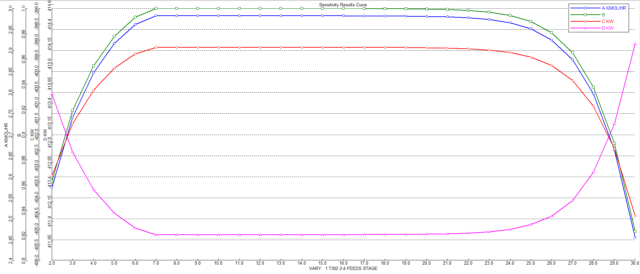Click the B axis tick value 0.86
Image resolution: width=640 pixels, height=274 pixels.
click(x=23, y=185)
